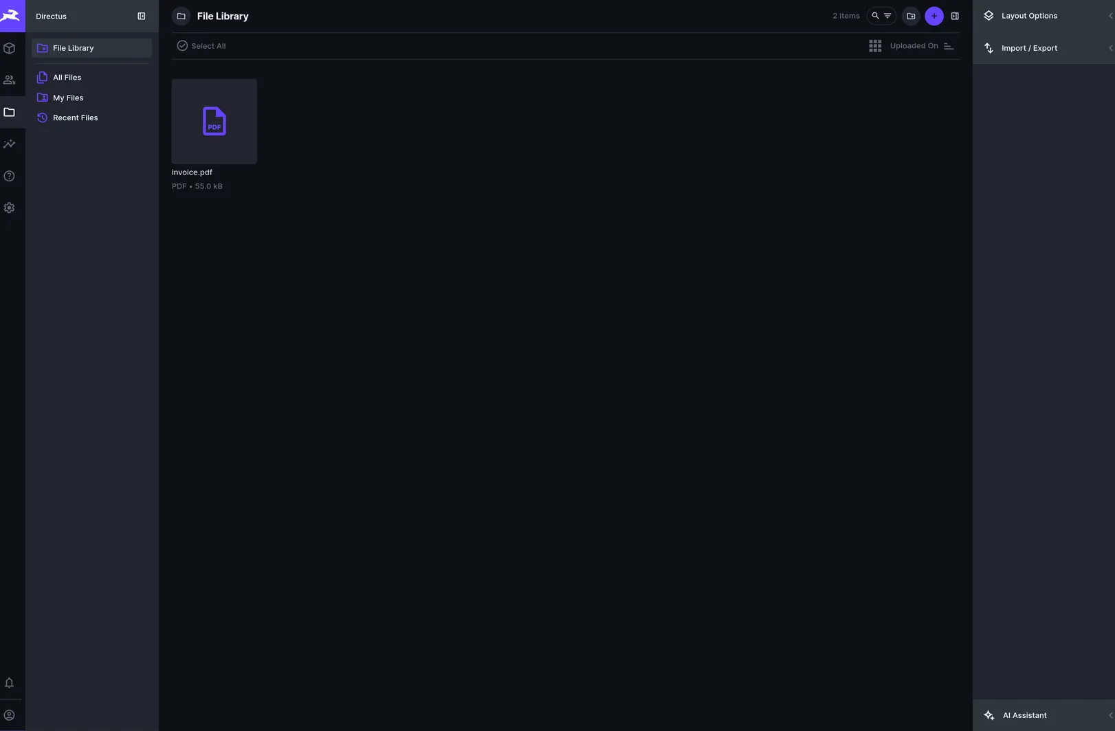Click the File Library page title
Image resolution: width=1115 pixels, height=731 pixels.
coord(223,16)
